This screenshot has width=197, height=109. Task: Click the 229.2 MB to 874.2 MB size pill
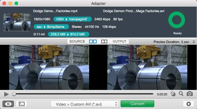pyautogui.click(x=68, y=34)
